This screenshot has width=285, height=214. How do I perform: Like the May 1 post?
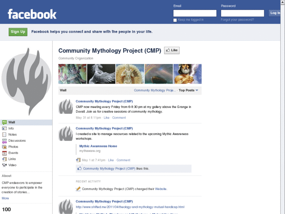pyautogui.click(x=111, y=160)
